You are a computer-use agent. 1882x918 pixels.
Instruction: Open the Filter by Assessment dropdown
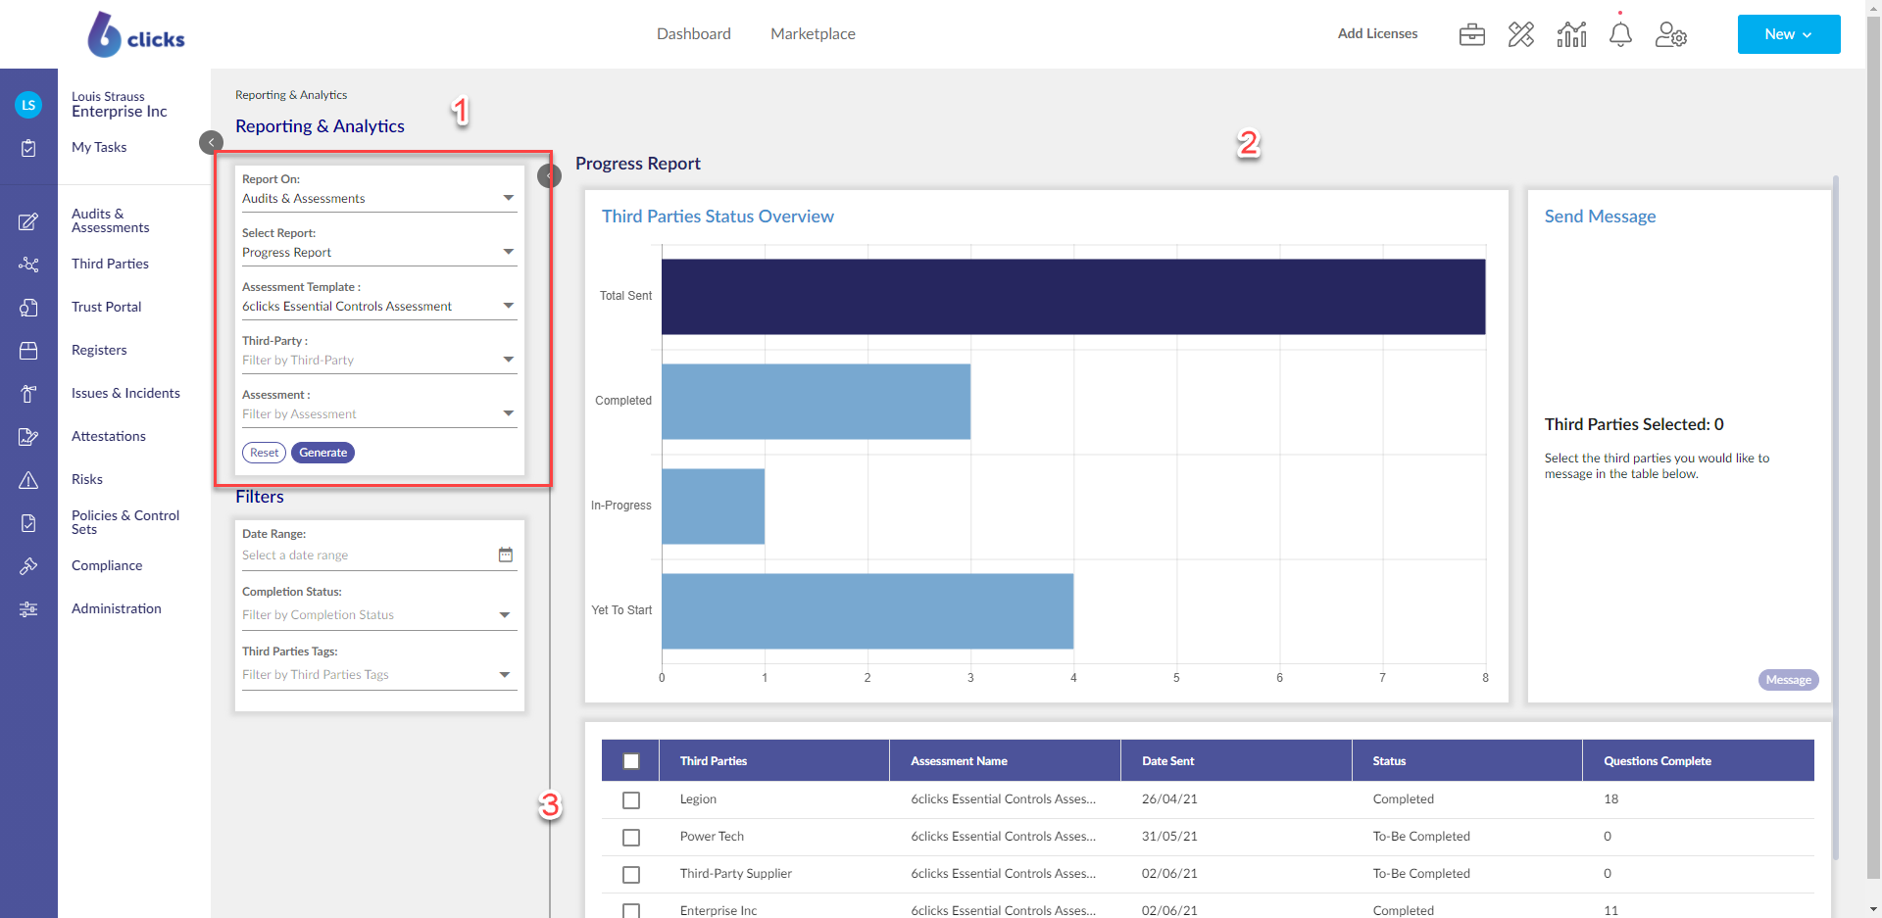pyautogui.click(x=379, y=413)
